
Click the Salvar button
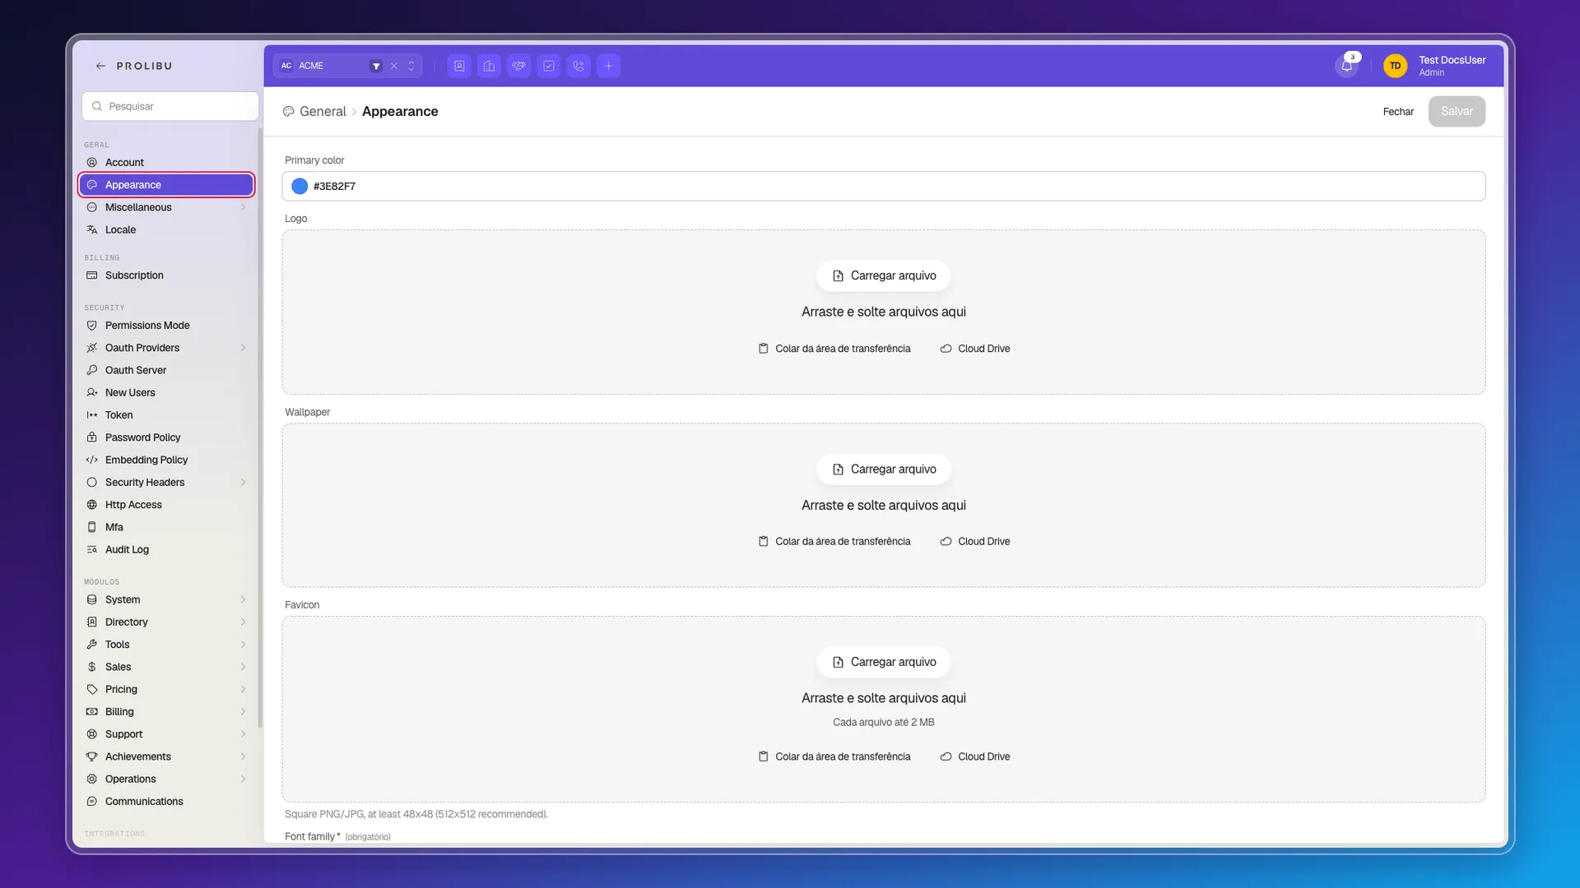1457,112
